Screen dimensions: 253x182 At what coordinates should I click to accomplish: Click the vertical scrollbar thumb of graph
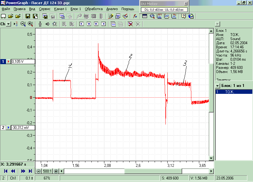(211, 88)
